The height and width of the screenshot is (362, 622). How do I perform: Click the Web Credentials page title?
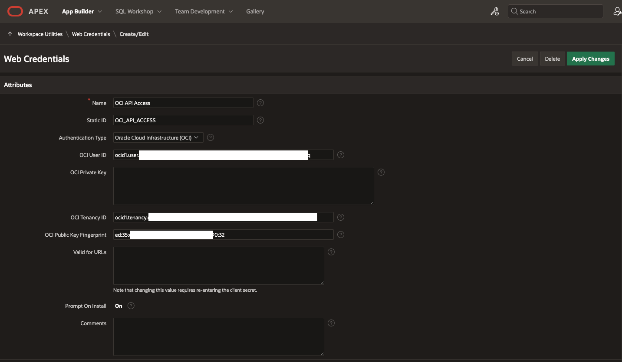[x=36, y=59]
